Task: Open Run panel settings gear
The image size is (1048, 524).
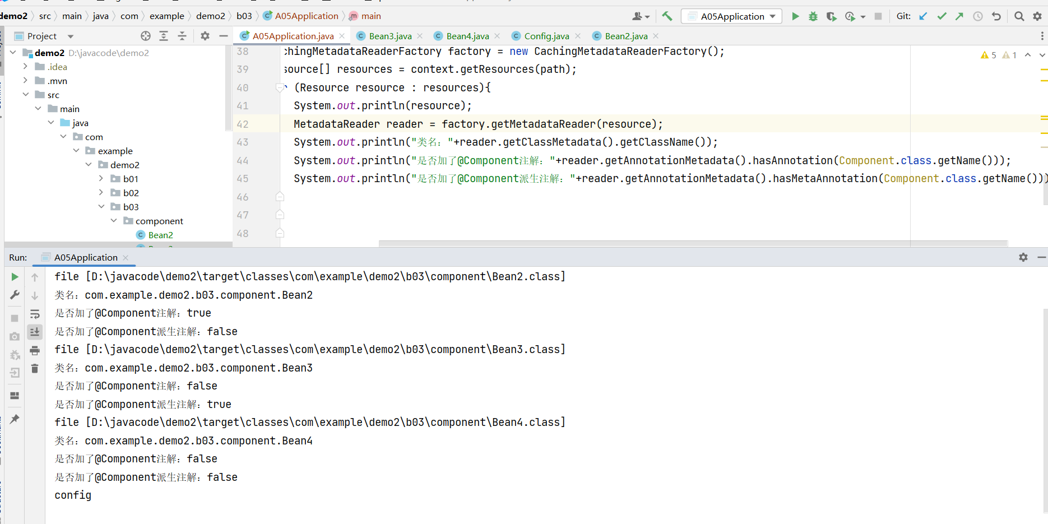Action: [1023, 257]
